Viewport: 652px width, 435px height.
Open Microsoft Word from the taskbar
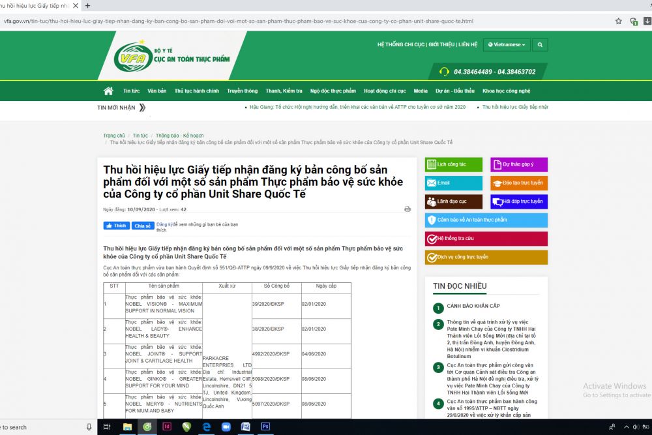[x=246, y=427]
